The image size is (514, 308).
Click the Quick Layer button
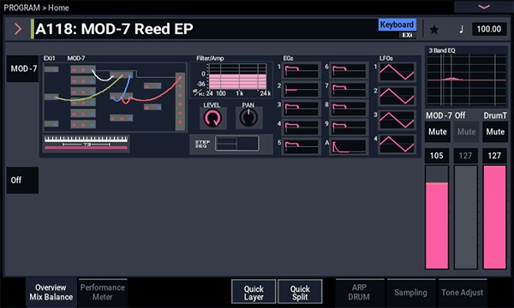point(254,293)
